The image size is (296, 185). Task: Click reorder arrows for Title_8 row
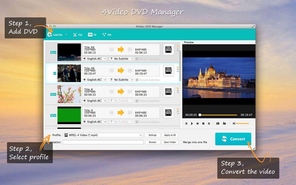coord(178,91)
